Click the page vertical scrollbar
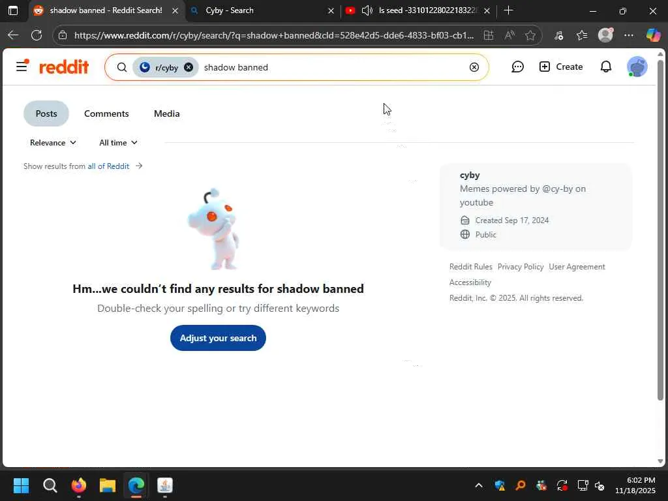 [660, 230]
